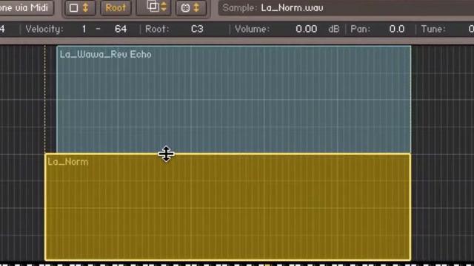Click the Pan value 0.0
The image size is (474, 266).
coord(397,29)
